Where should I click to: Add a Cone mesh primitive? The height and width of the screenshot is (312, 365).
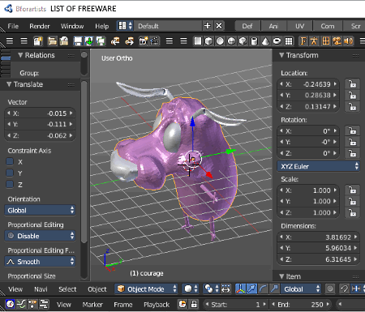click(x=265, y=41)
